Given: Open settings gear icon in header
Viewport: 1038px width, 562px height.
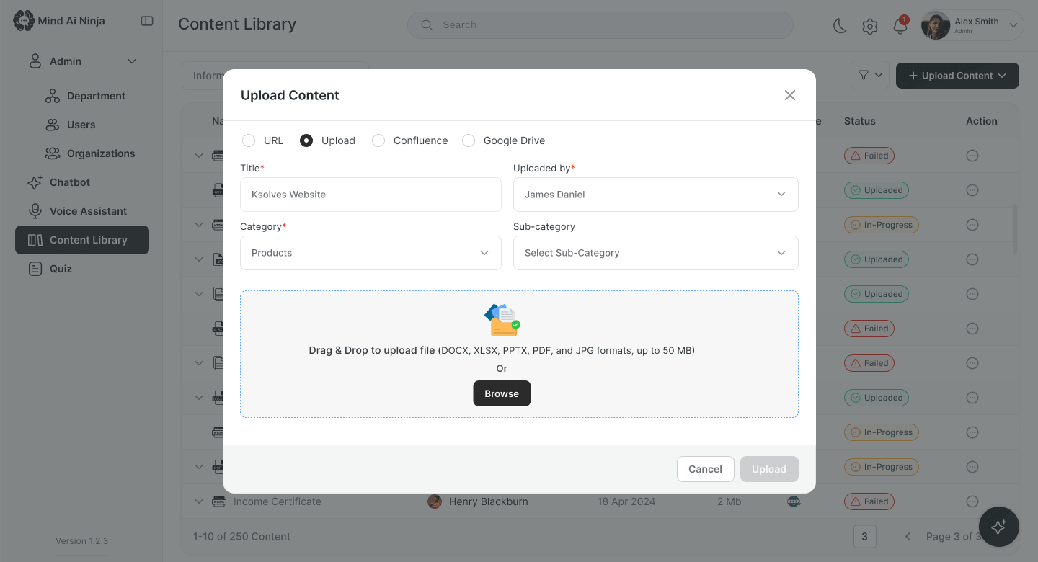Looking at the screenshot, I should pyautogui.click(x=870, y=27).
